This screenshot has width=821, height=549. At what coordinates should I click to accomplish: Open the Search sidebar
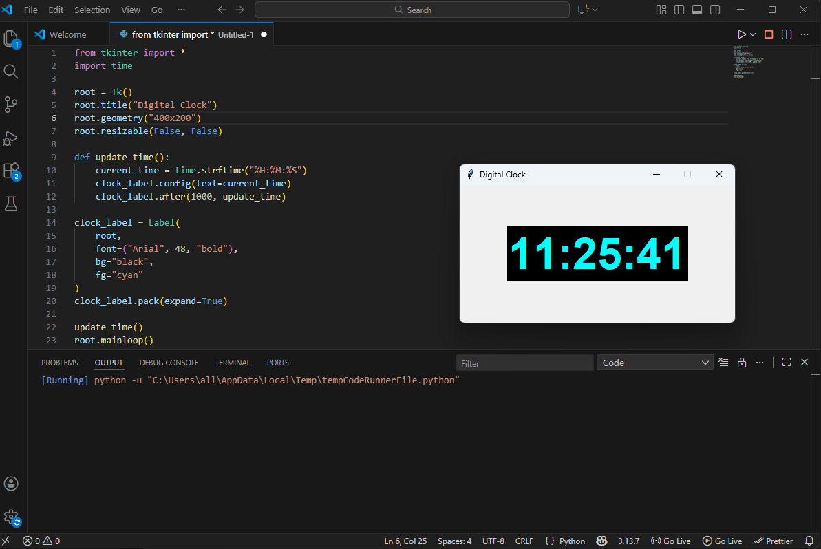(x=11, y=72)
